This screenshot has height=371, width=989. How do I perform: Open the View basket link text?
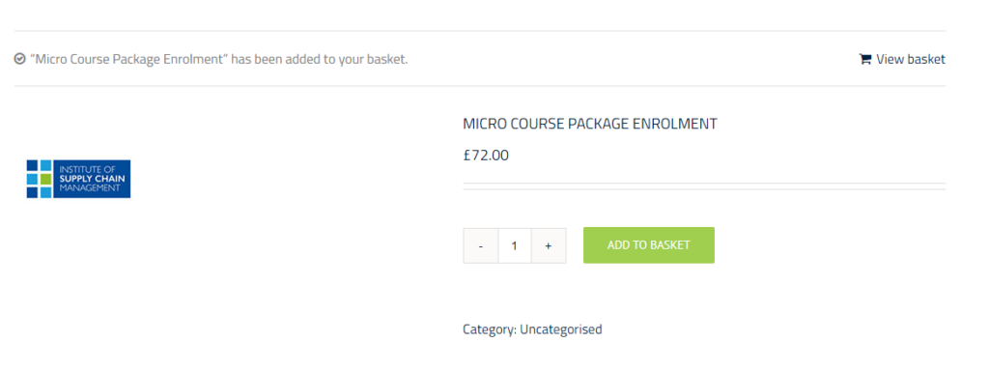click(x=911, y=59)
